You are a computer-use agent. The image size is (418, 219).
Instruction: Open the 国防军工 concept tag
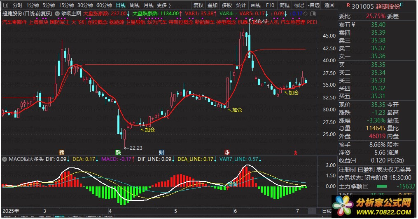[60, 22]
